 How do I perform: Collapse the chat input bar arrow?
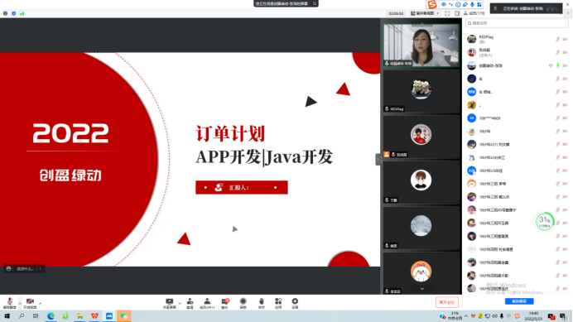coord(41,269)
